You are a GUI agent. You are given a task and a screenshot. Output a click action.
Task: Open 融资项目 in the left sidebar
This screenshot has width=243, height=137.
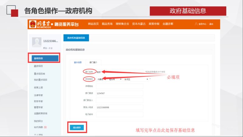[39, 66]
